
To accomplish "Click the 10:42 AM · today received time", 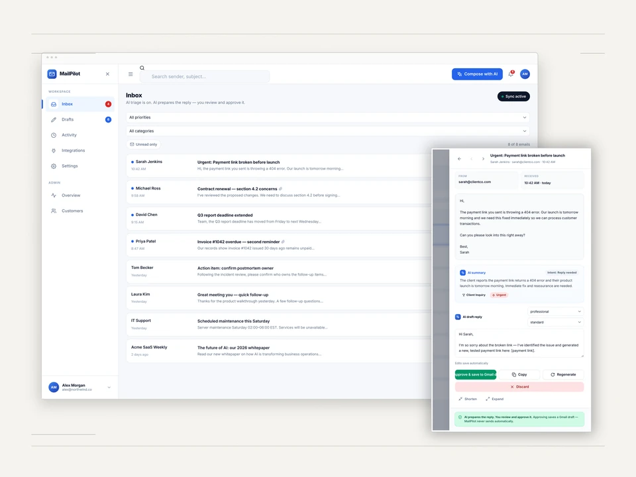I will tap(537, 183).
